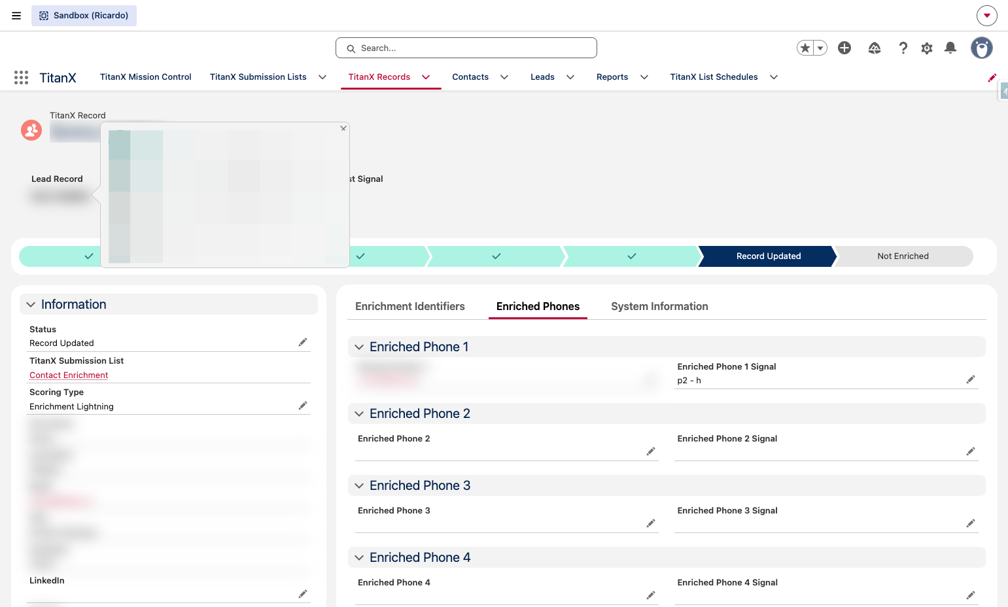1008x607 pixels.
Task: Select the Not Enriched path stage
Action: point(903,256)
